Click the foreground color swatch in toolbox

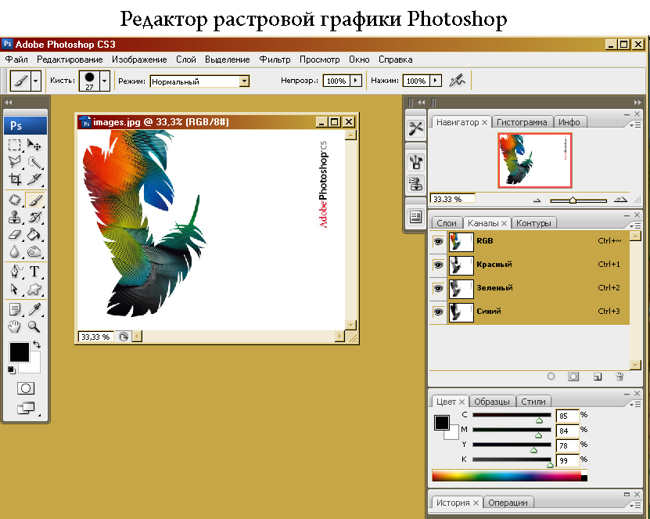pos(19,352)
